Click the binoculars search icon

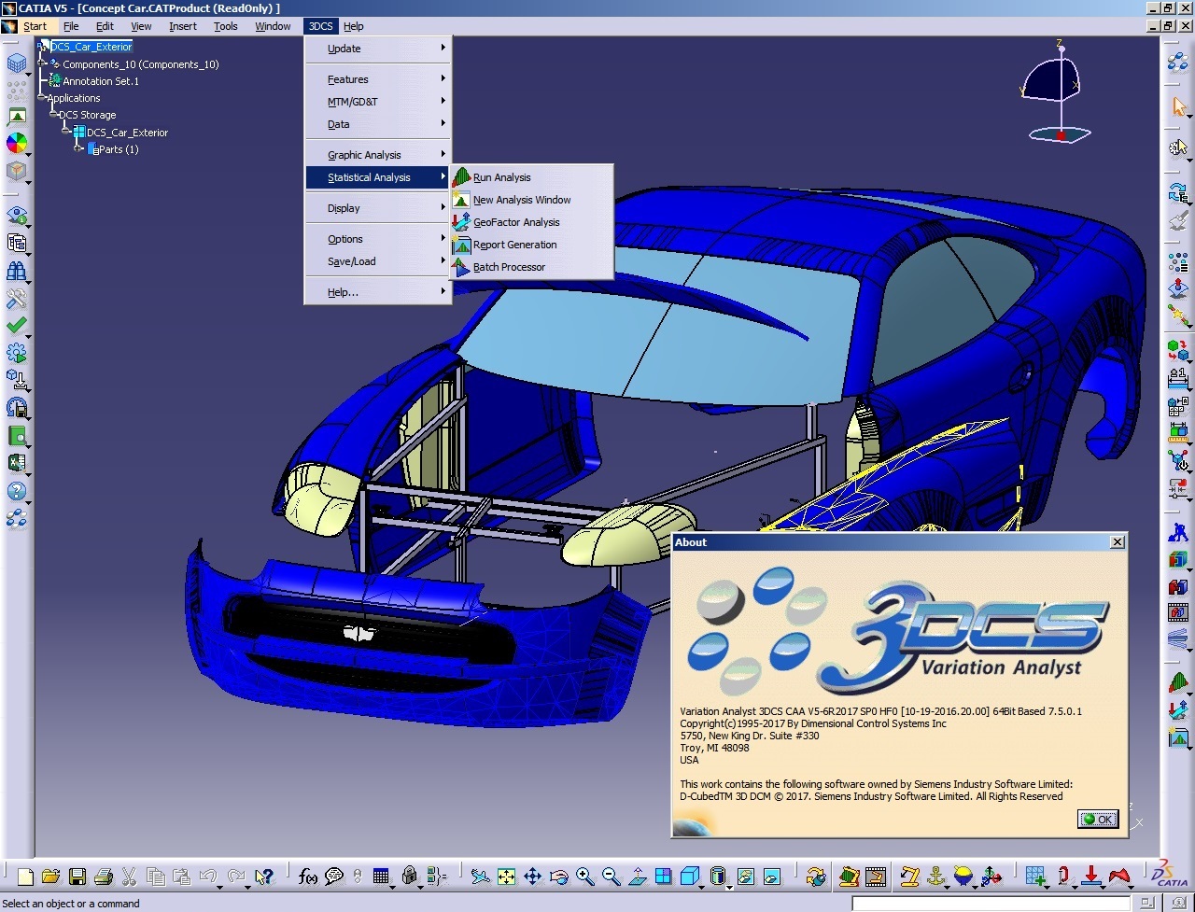tap(17, 271)
